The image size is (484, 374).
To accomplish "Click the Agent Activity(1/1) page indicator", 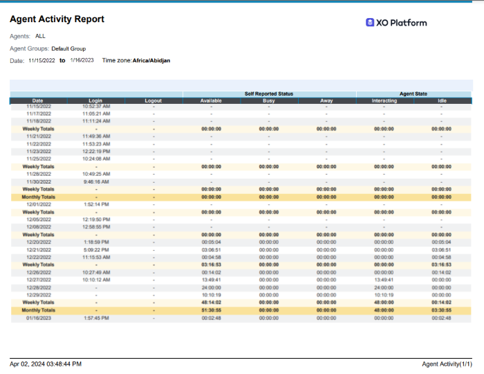I will pyautogui.click(x=447, y=364).
